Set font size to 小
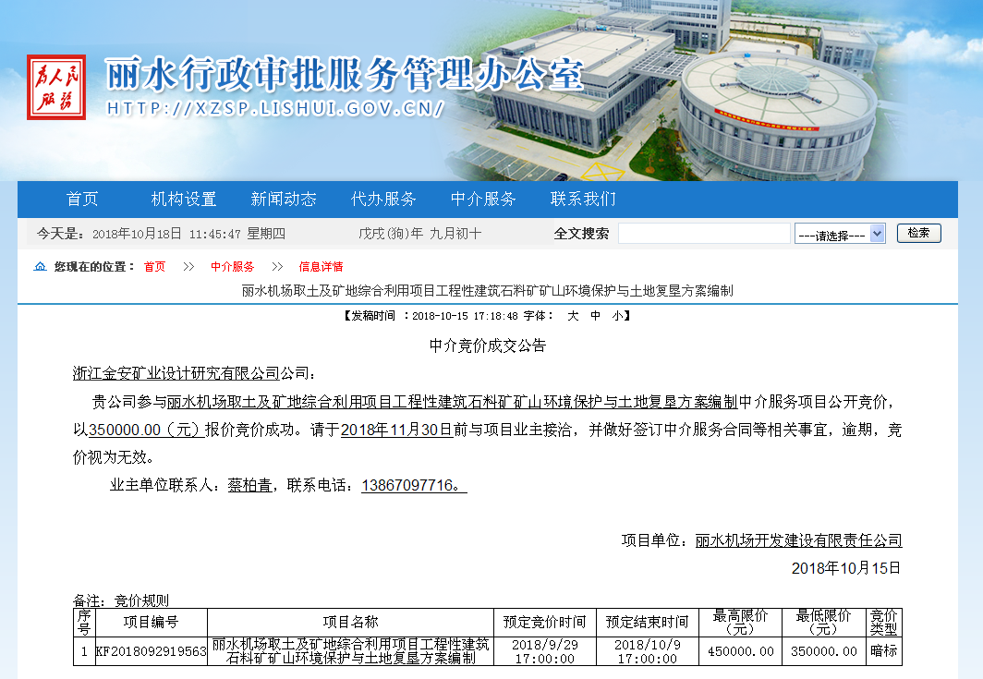 pyautogui.click(x=617, y=315)
